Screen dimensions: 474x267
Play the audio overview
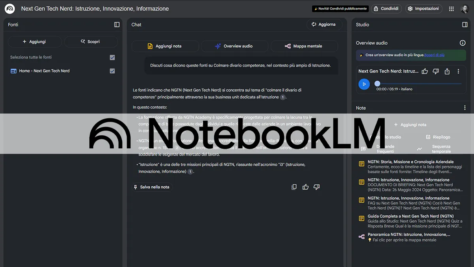[x=364, y=84]
